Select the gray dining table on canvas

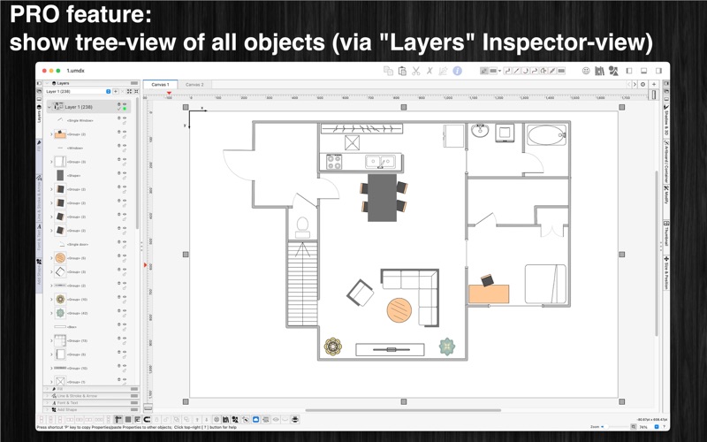tap(383, 197)
